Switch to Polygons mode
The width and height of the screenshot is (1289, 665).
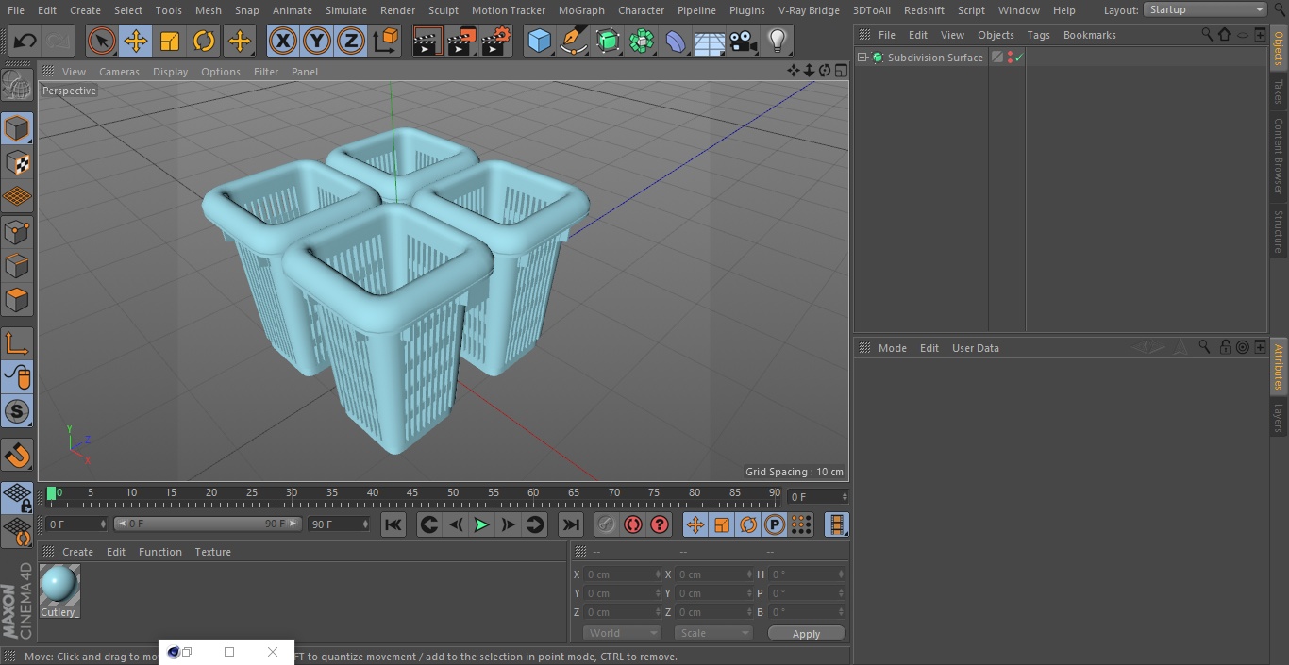pyautogui.click(x=17, y=300)
